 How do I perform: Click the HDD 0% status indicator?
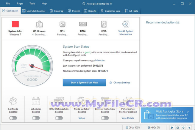point(154,128)
